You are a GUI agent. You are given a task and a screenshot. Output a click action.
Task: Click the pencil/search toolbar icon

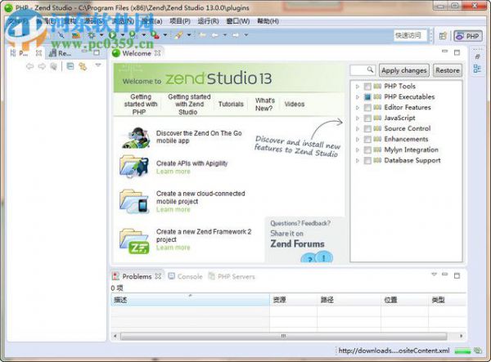click(x=178, y=35)
